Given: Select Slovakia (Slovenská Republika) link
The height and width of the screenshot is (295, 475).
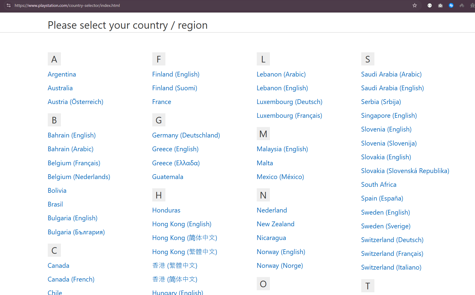Looking at the screenshot, I should (405, 171).
